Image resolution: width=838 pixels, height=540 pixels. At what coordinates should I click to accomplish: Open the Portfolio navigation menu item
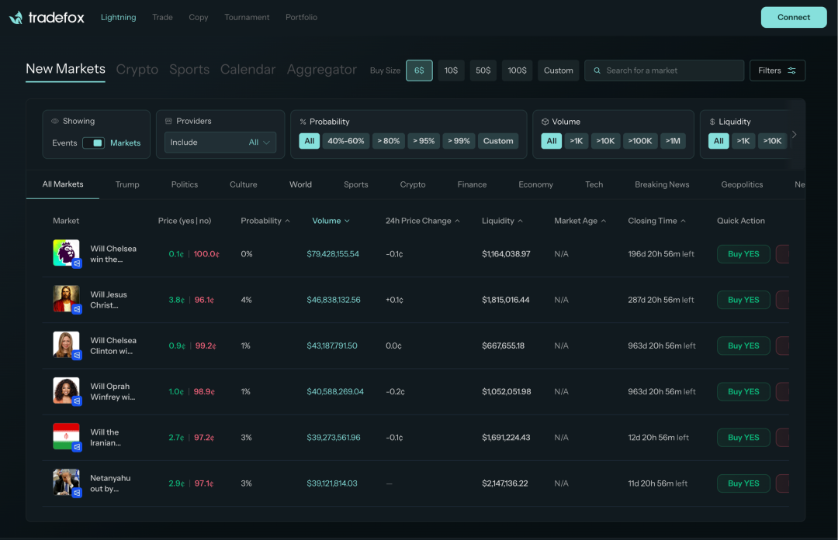tap(301, 17)
